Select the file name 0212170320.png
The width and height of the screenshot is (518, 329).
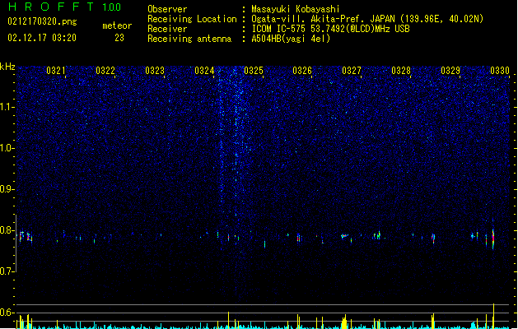(x=42, y=21)
